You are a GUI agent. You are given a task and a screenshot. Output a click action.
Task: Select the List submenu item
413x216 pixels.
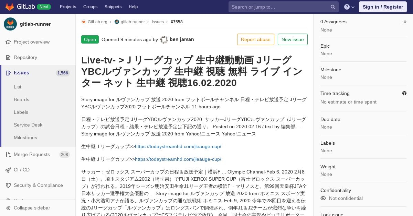(x=18, y=87)
